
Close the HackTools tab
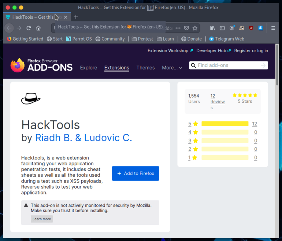coord(66,17)
